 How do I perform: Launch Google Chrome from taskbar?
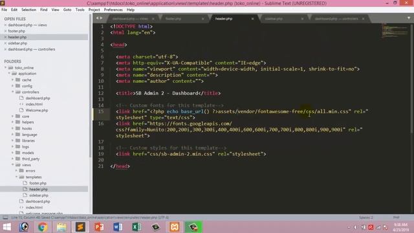(43, 227)
